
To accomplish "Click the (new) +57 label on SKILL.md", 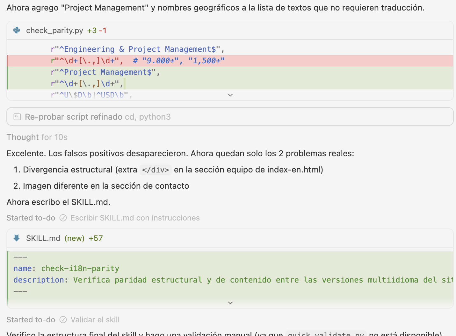I will (x=83, y=238).
